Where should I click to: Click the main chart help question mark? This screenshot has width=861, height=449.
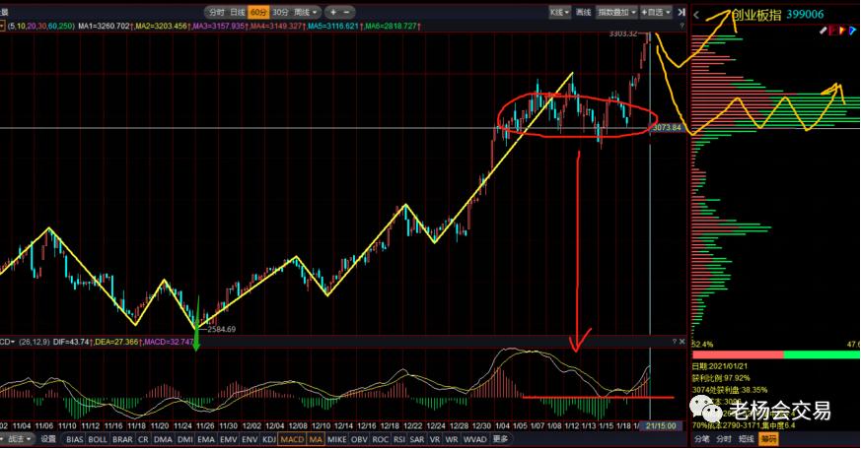[x=682, y=26]
